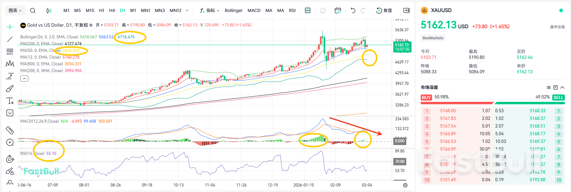Select the text annotation tool
Screen dimensions: 571x192
[x=10, y=101]
